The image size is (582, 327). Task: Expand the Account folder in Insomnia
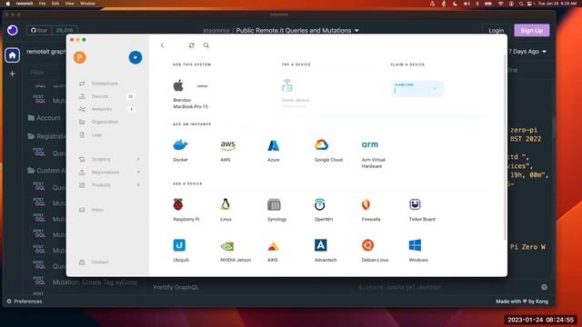[x=45, y=118]
